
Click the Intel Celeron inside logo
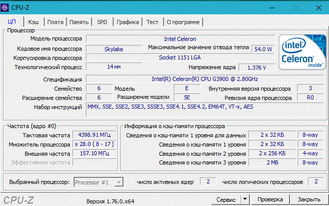click(x=302, y=52)
